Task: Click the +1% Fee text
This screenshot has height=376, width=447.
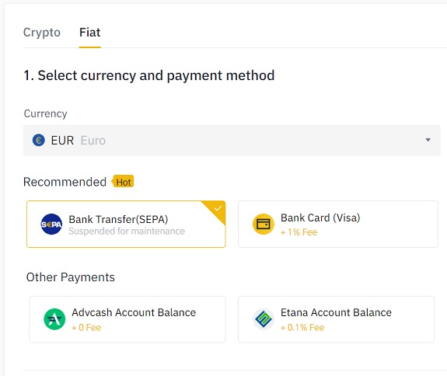Action: tap(299, 232)
